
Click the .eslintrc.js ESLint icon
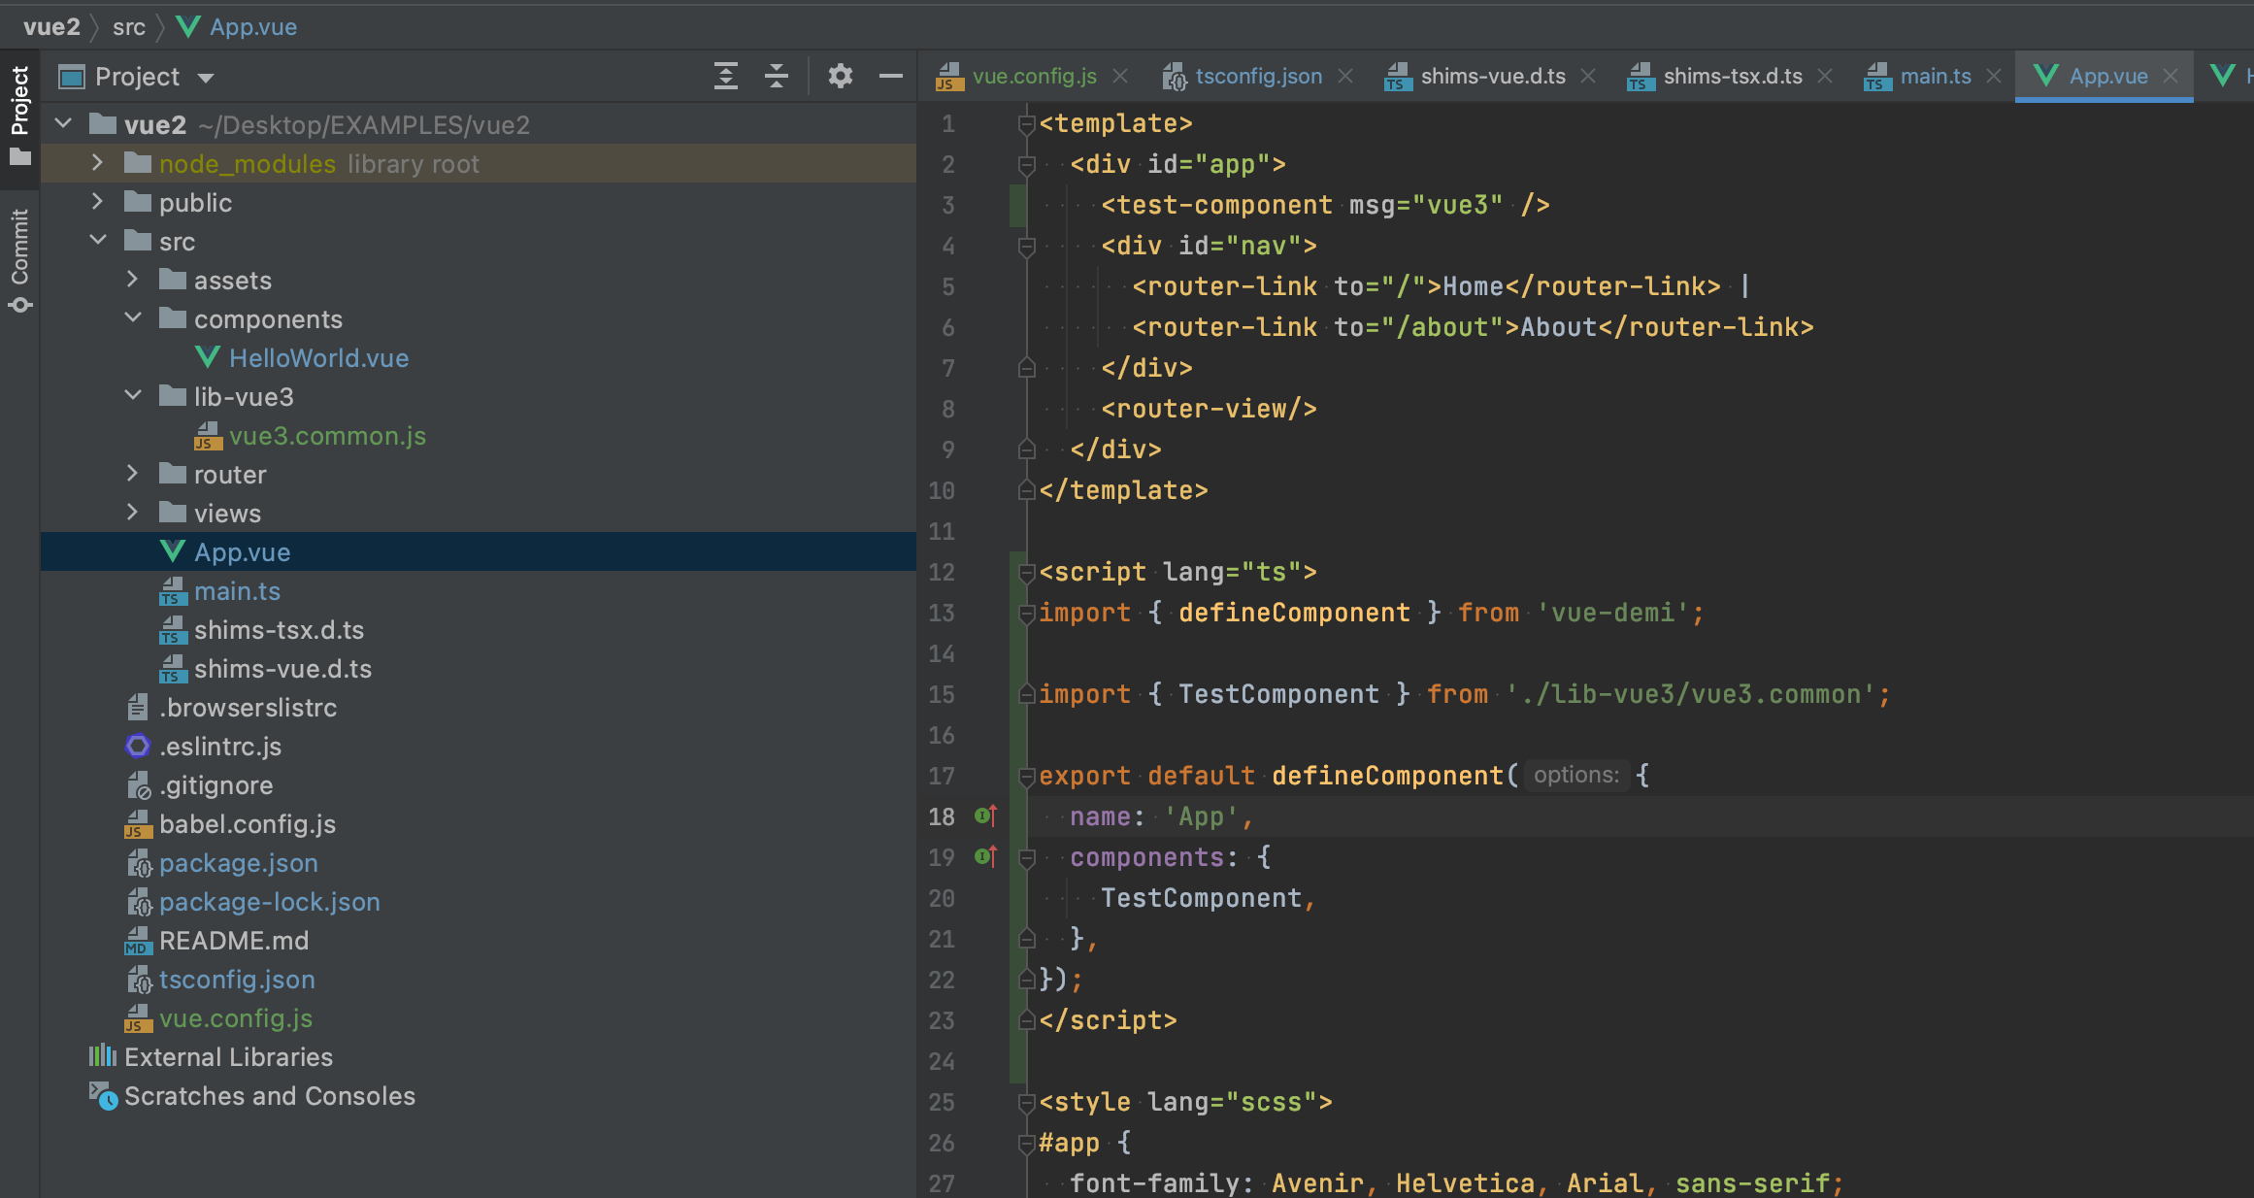point(138,746)
